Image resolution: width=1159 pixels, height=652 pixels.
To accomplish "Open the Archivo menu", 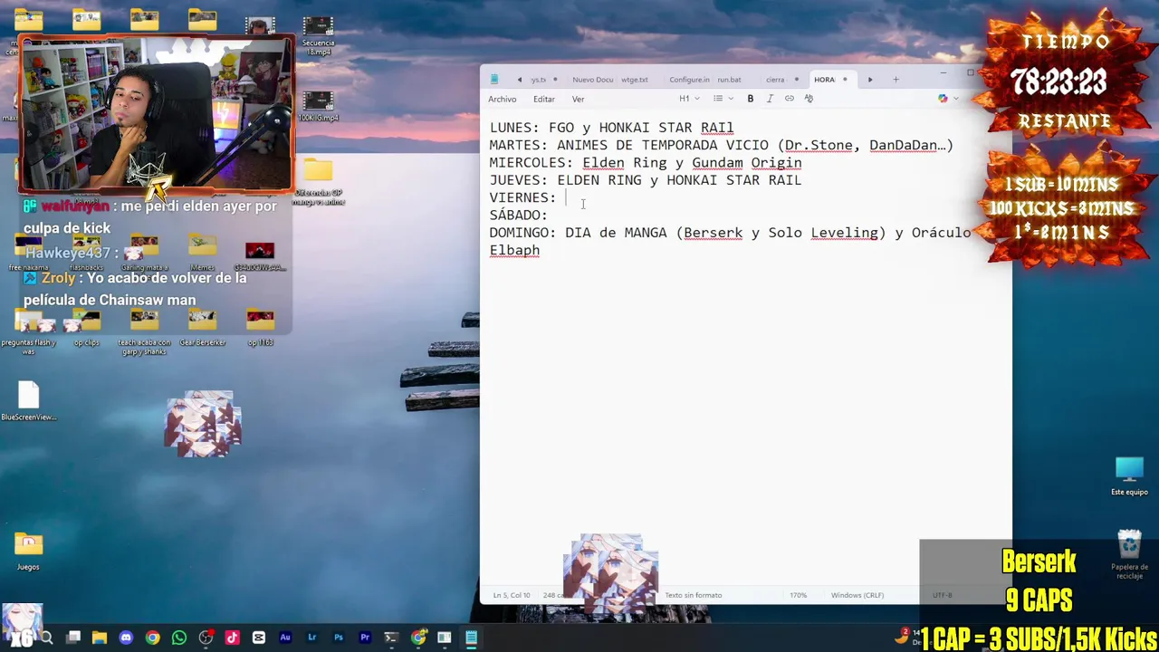I will tap(502, 99).
